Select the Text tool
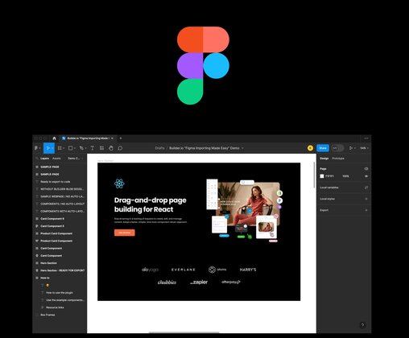Screen dimensions: 409x338 (92, 148)
